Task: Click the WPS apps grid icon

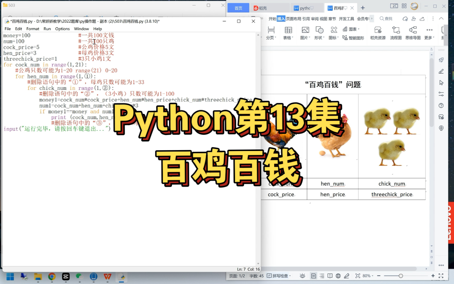Action: pos(404,6)
